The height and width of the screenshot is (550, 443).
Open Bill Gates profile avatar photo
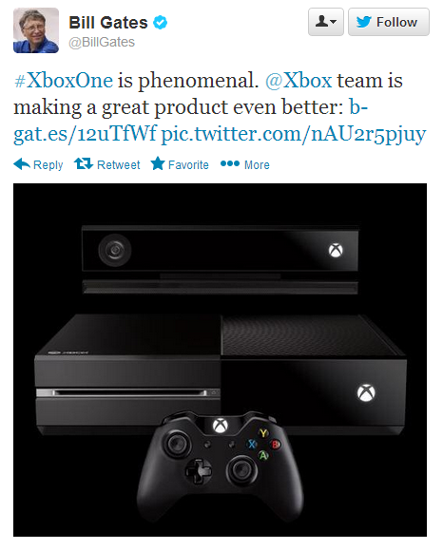(36, 30)
